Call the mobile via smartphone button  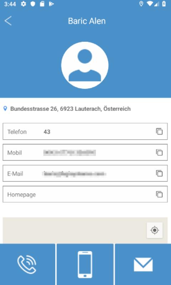[x=85, y=264]
